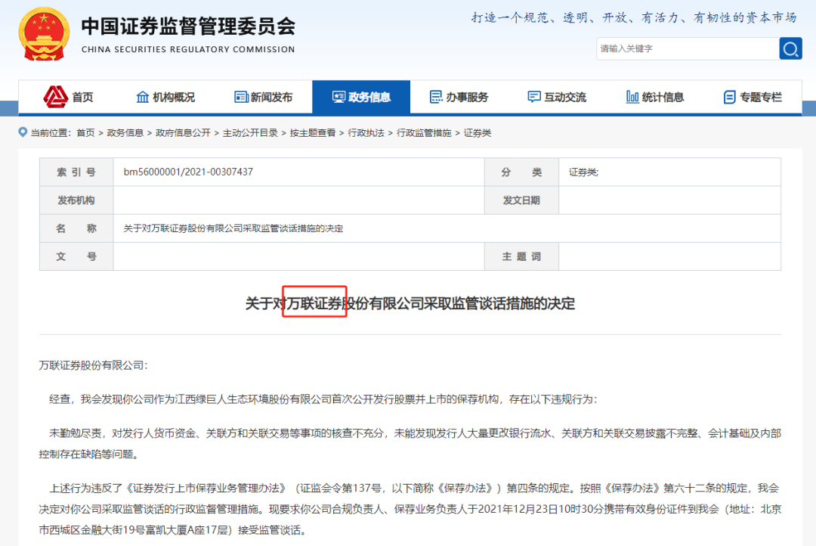
Task: Click the search magnifier button
Action: tap(790, 49)
